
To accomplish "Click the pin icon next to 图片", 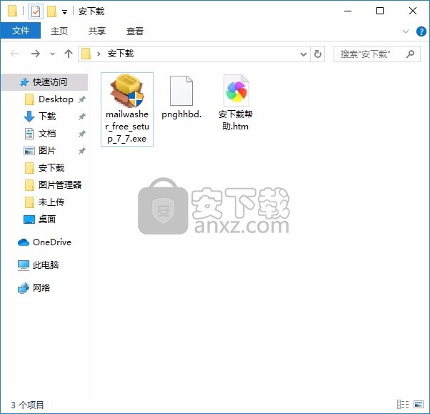I will [82, 151].
